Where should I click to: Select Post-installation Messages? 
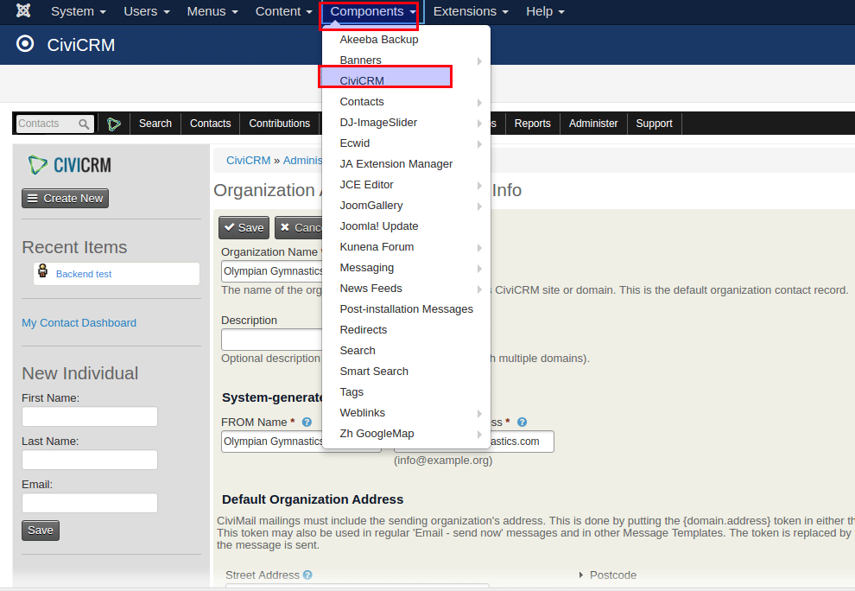[x=406, y=308]
